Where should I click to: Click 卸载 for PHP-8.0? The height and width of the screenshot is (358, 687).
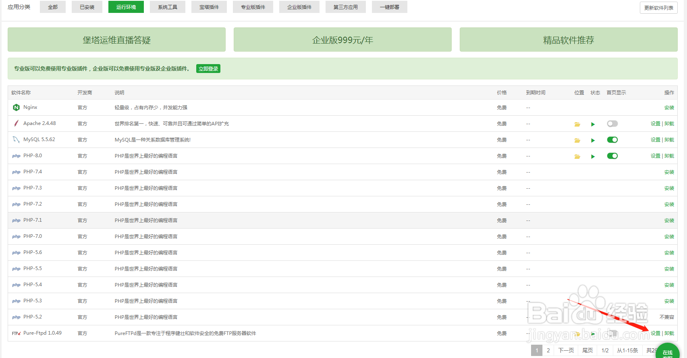[669, 156]
